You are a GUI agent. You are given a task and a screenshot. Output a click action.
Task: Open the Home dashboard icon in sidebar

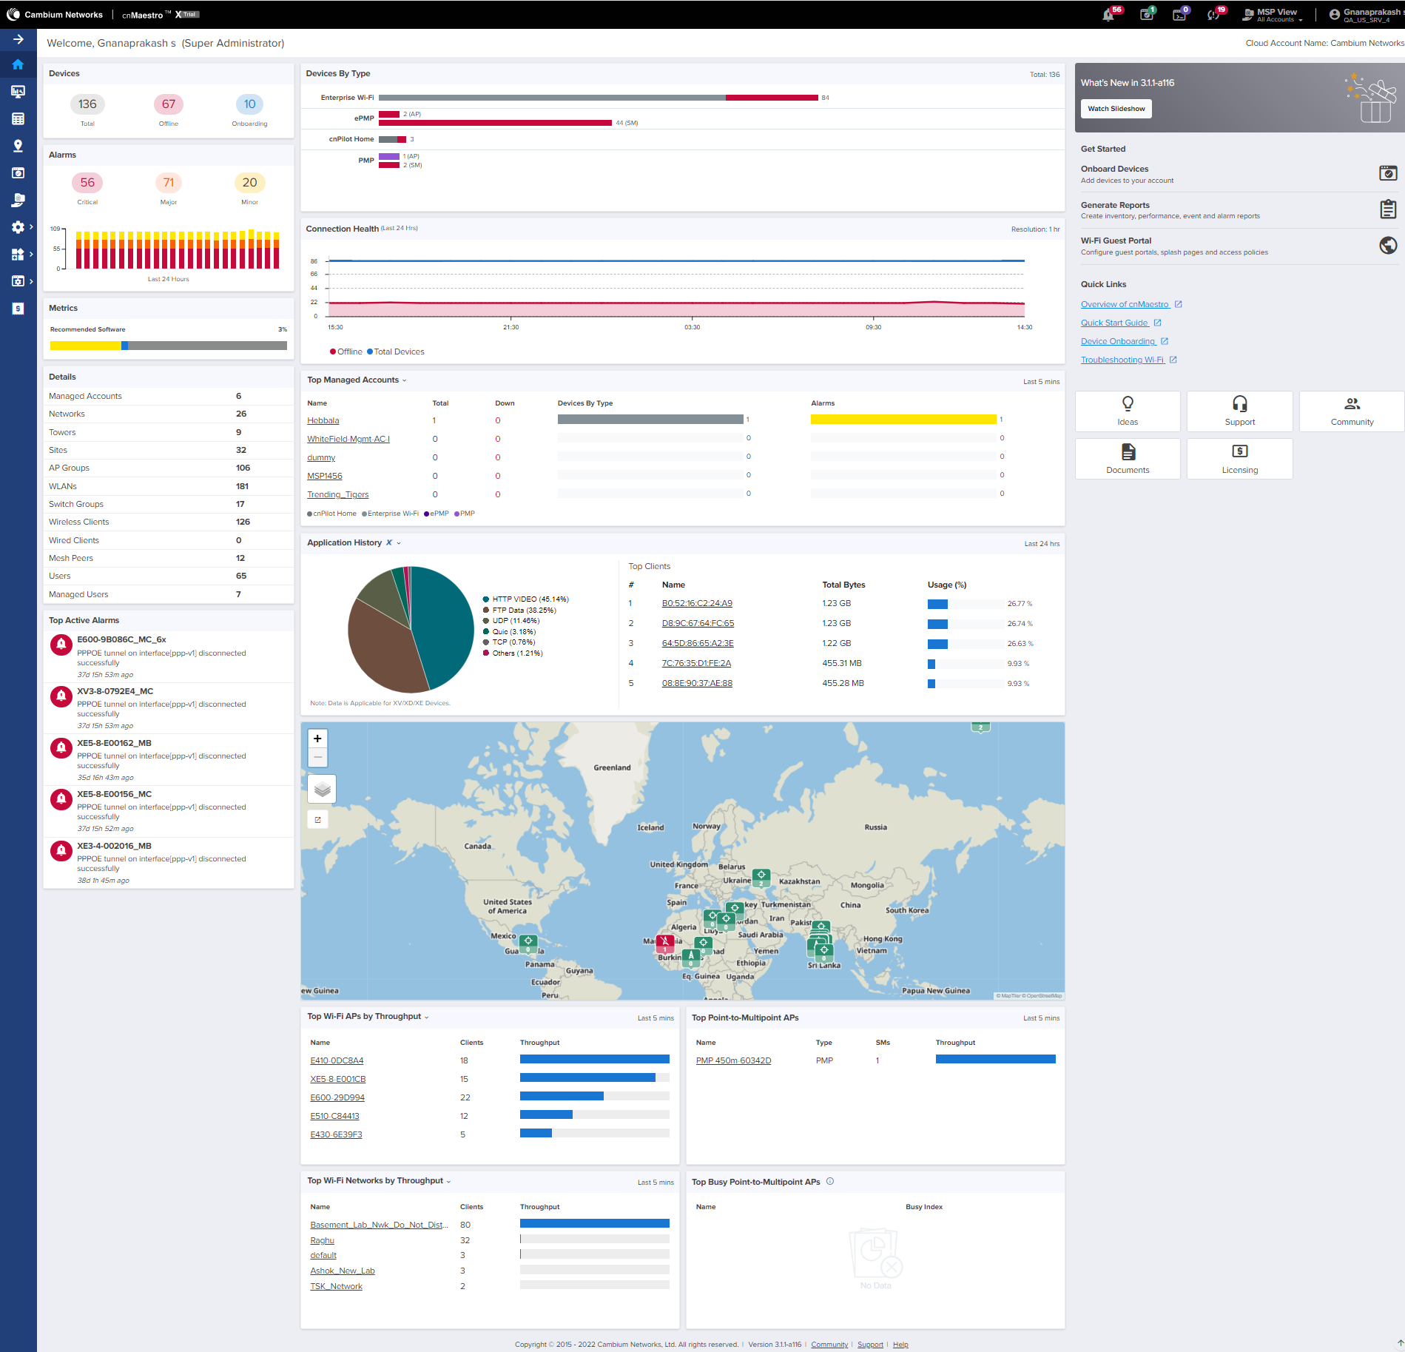(x=18, y=65)
